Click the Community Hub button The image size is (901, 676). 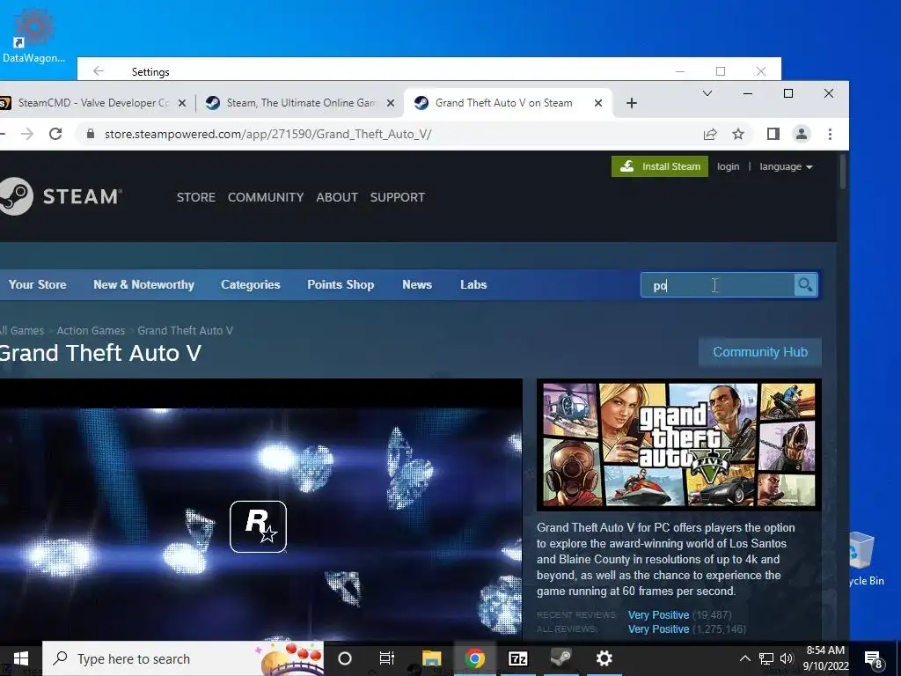click(760, 352)
